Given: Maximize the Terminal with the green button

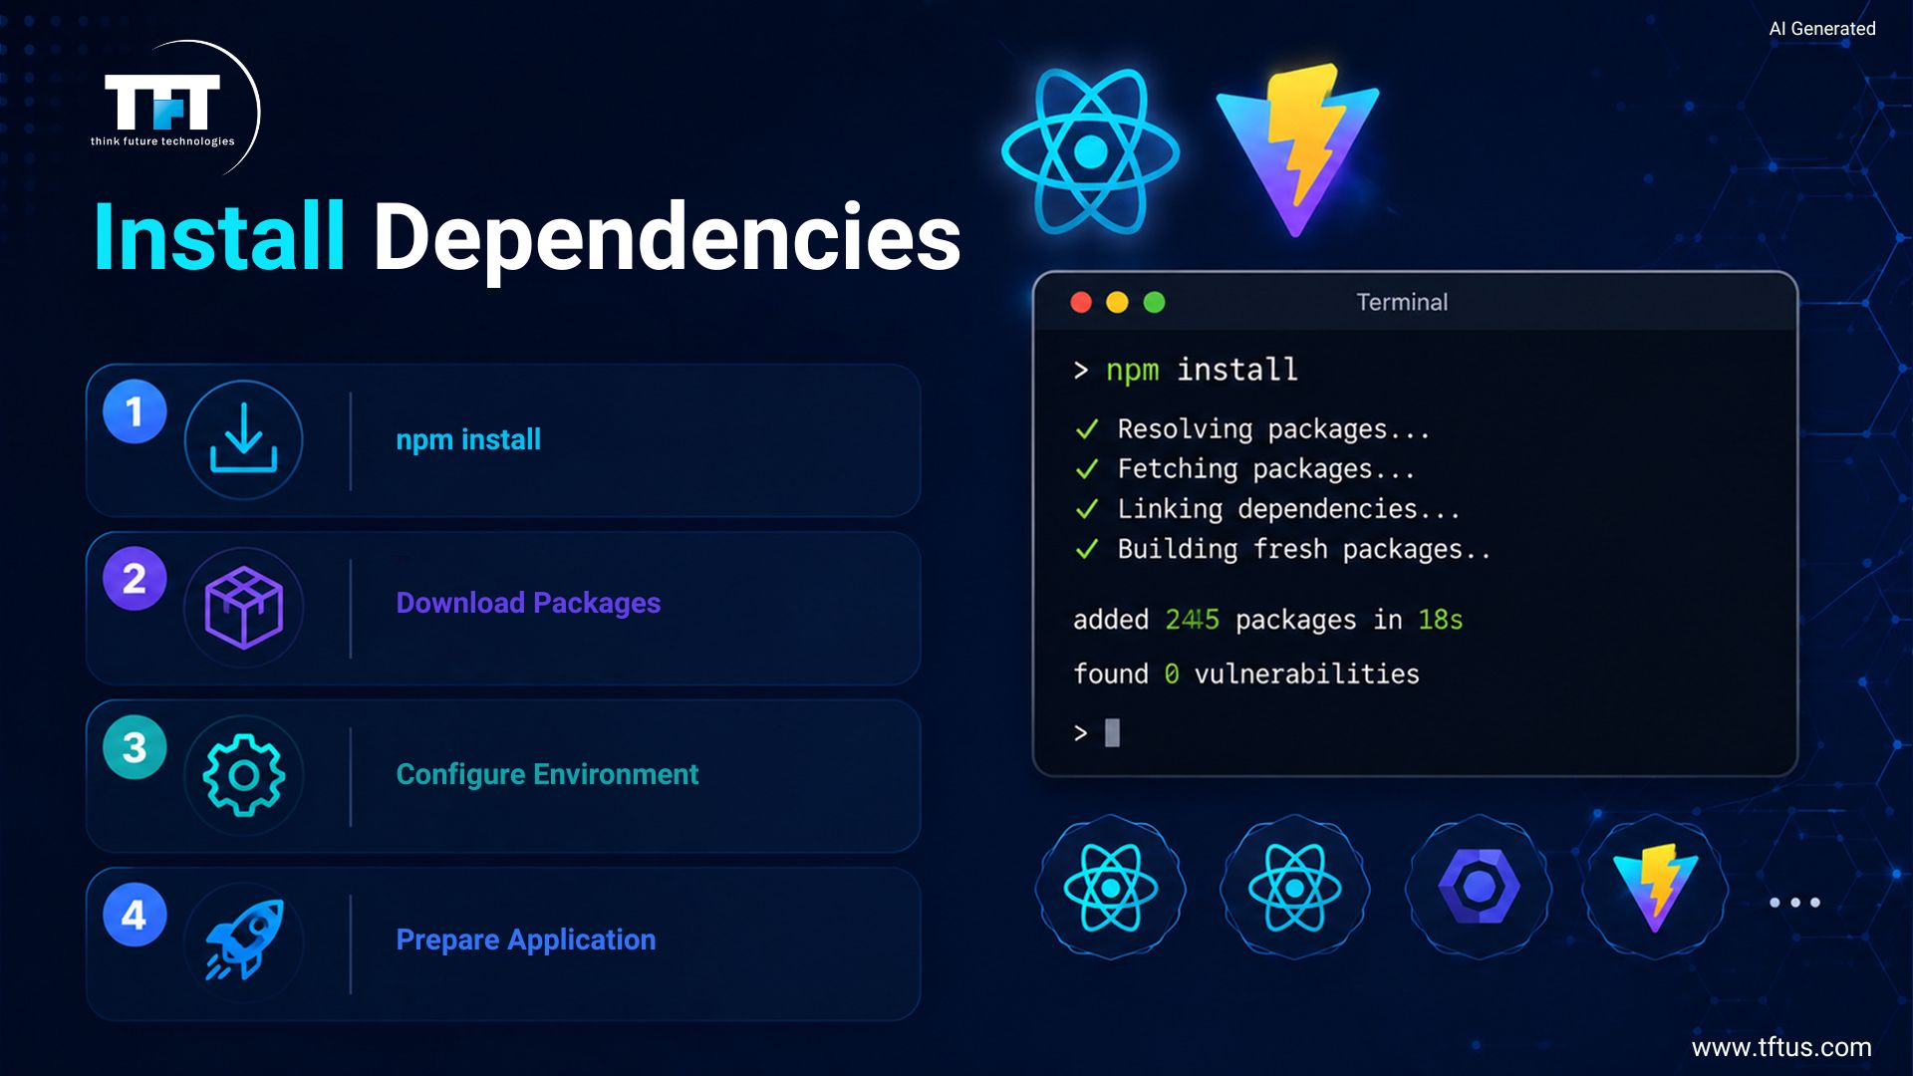Looking at the screenshot, I should 1154,302.
